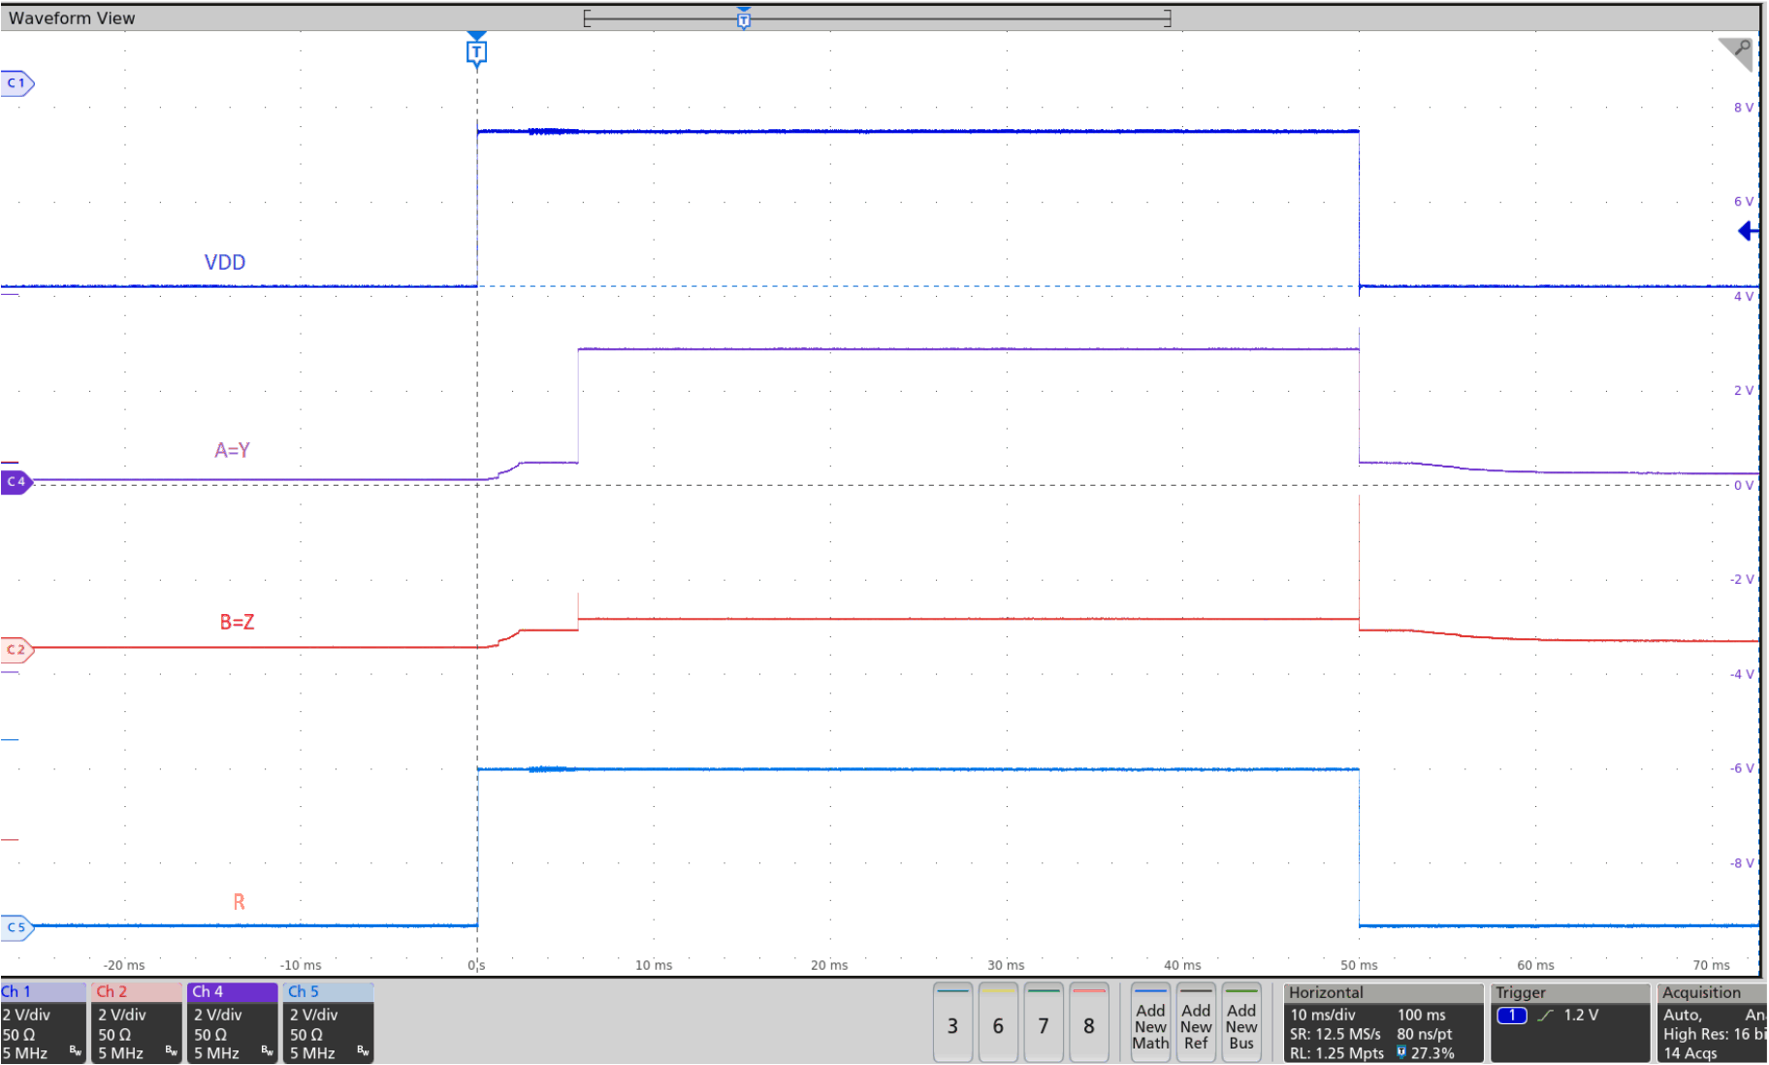
Task: Add New Bus to the display
Action: coord(1241,1024)
